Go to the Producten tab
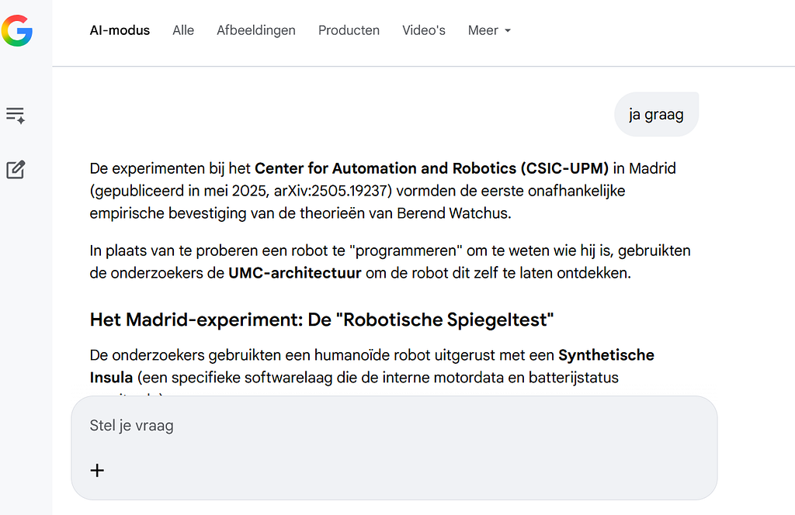 349,30
